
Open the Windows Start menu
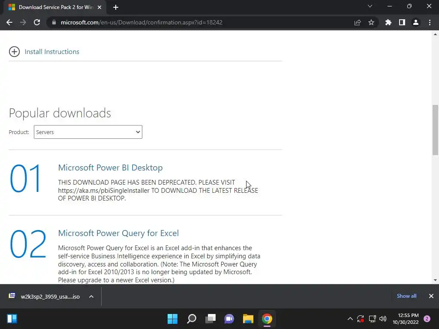point(172,319)
